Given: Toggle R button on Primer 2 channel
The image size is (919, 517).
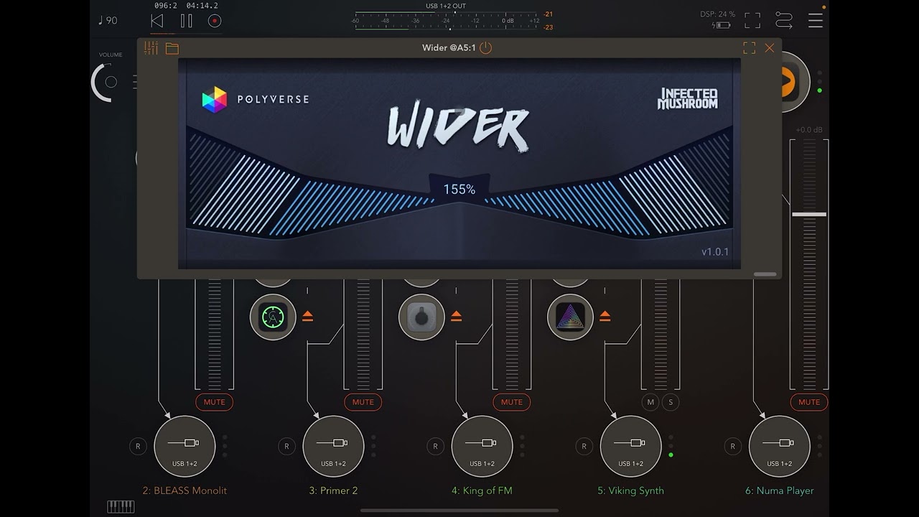Looking at the screenshot, I should click(286, 446).
